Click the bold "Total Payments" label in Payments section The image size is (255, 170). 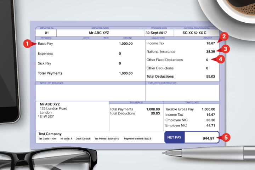coord(50,73)
